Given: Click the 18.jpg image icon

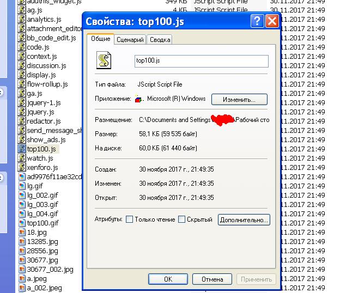Looking at the screenshot, I should (22, 232).
